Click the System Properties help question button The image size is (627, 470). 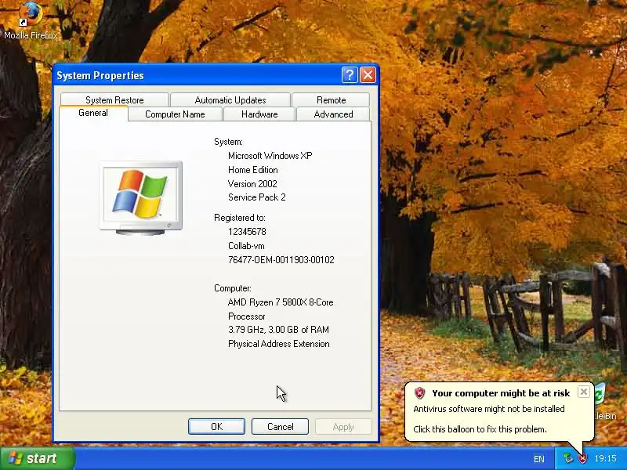coord(349,74)
